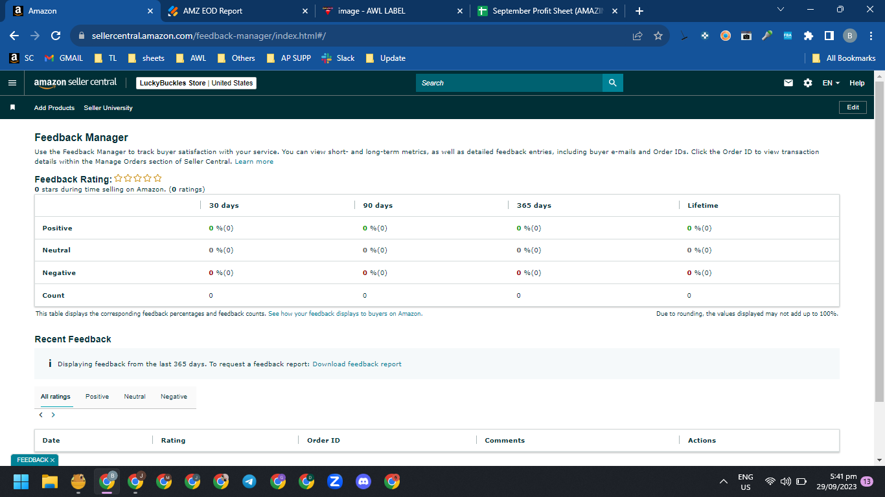
Task: Open the AWL bookmarks folder
Action: click(190, 58)
